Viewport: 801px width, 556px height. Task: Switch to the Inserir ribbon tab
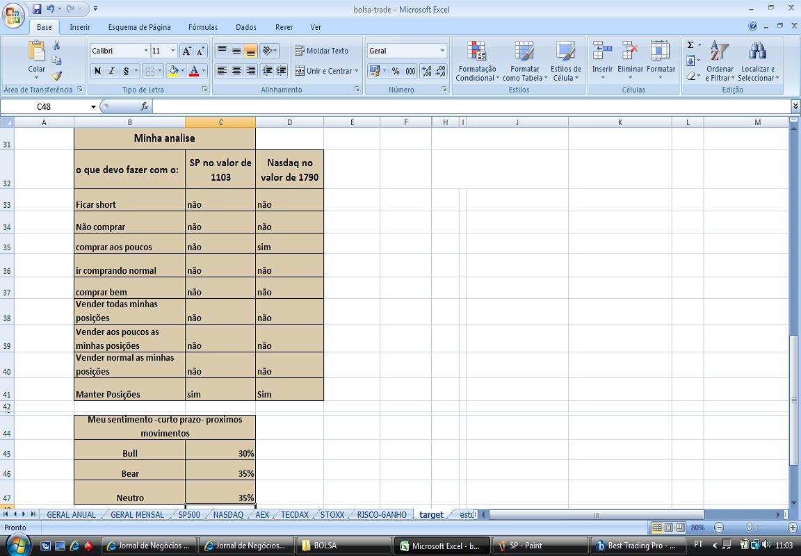click(80, 27)
